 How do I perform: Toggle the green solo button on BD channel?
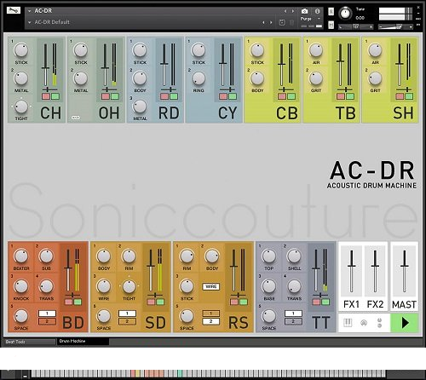78,302
